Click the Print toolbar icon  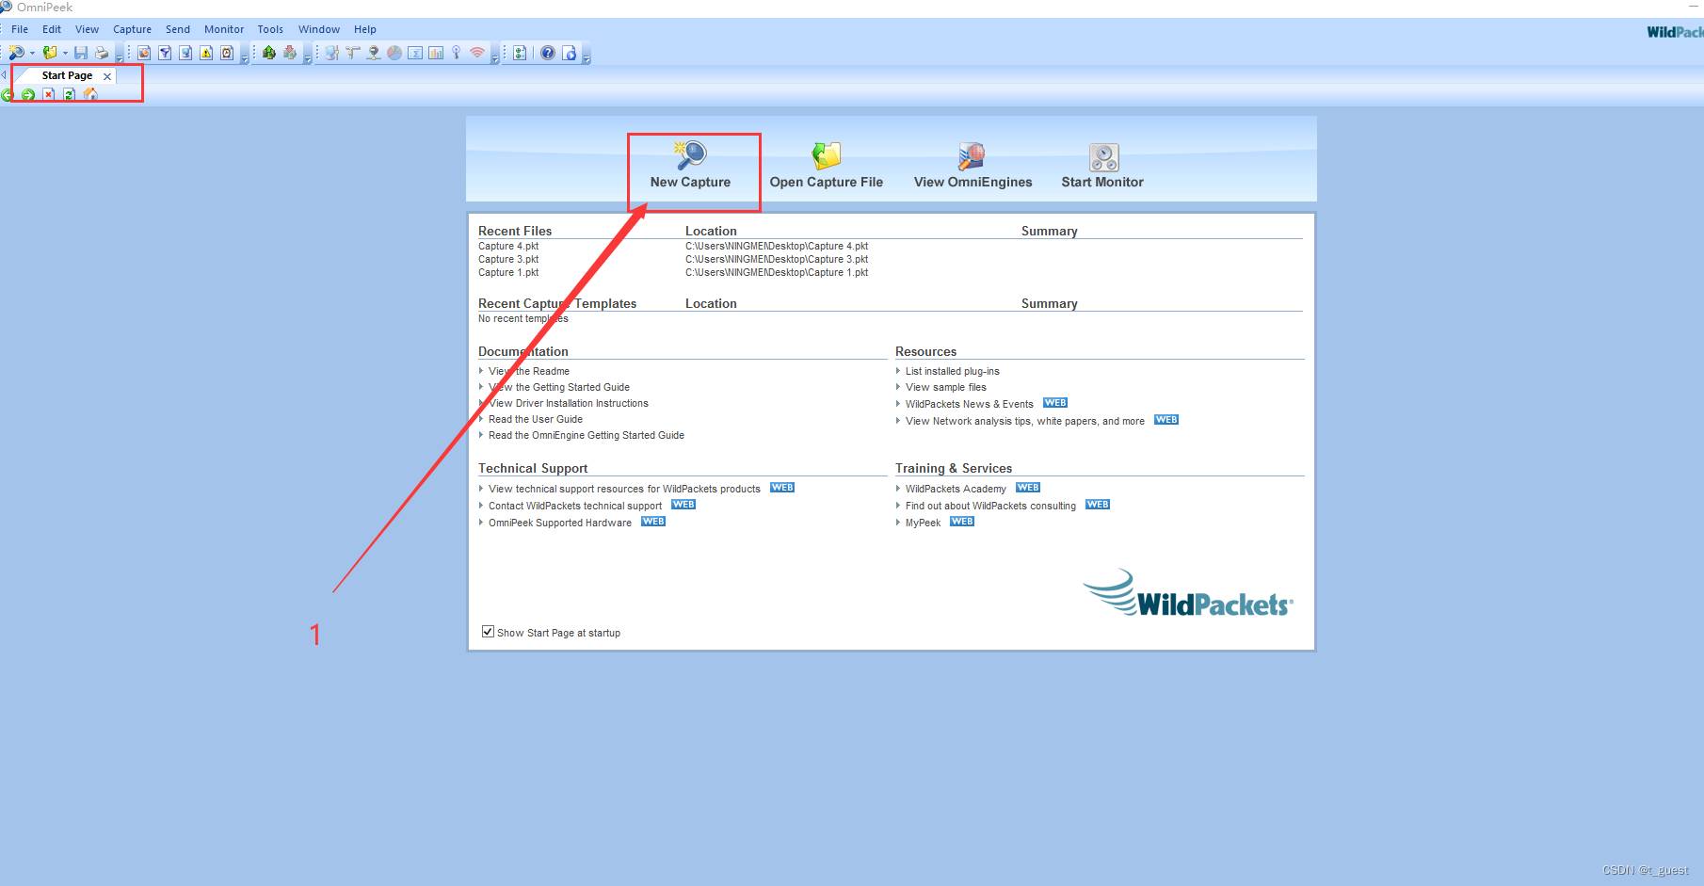click(102, 53)
